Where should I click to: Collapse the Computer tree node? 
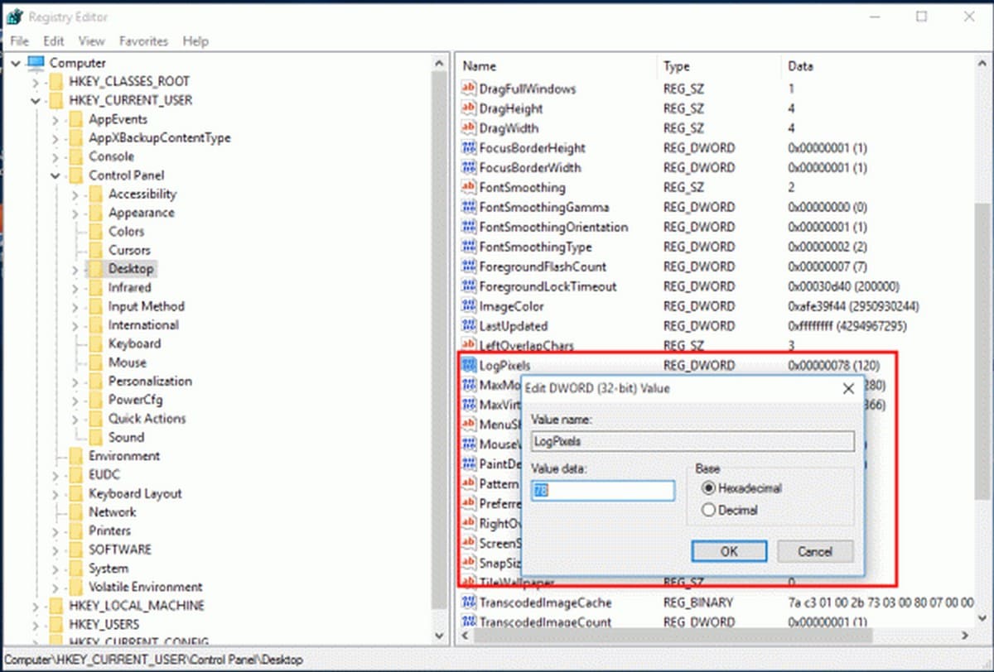tap(15, 63)
